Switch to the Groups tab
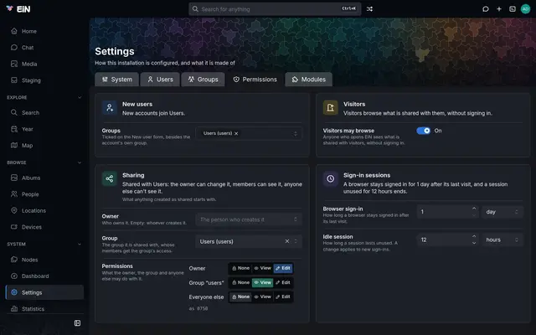 tap(203, 80)
